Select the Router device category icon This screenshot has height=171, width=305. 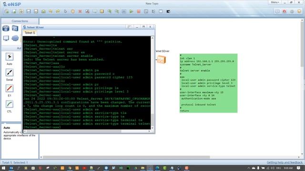pos(6,28)
